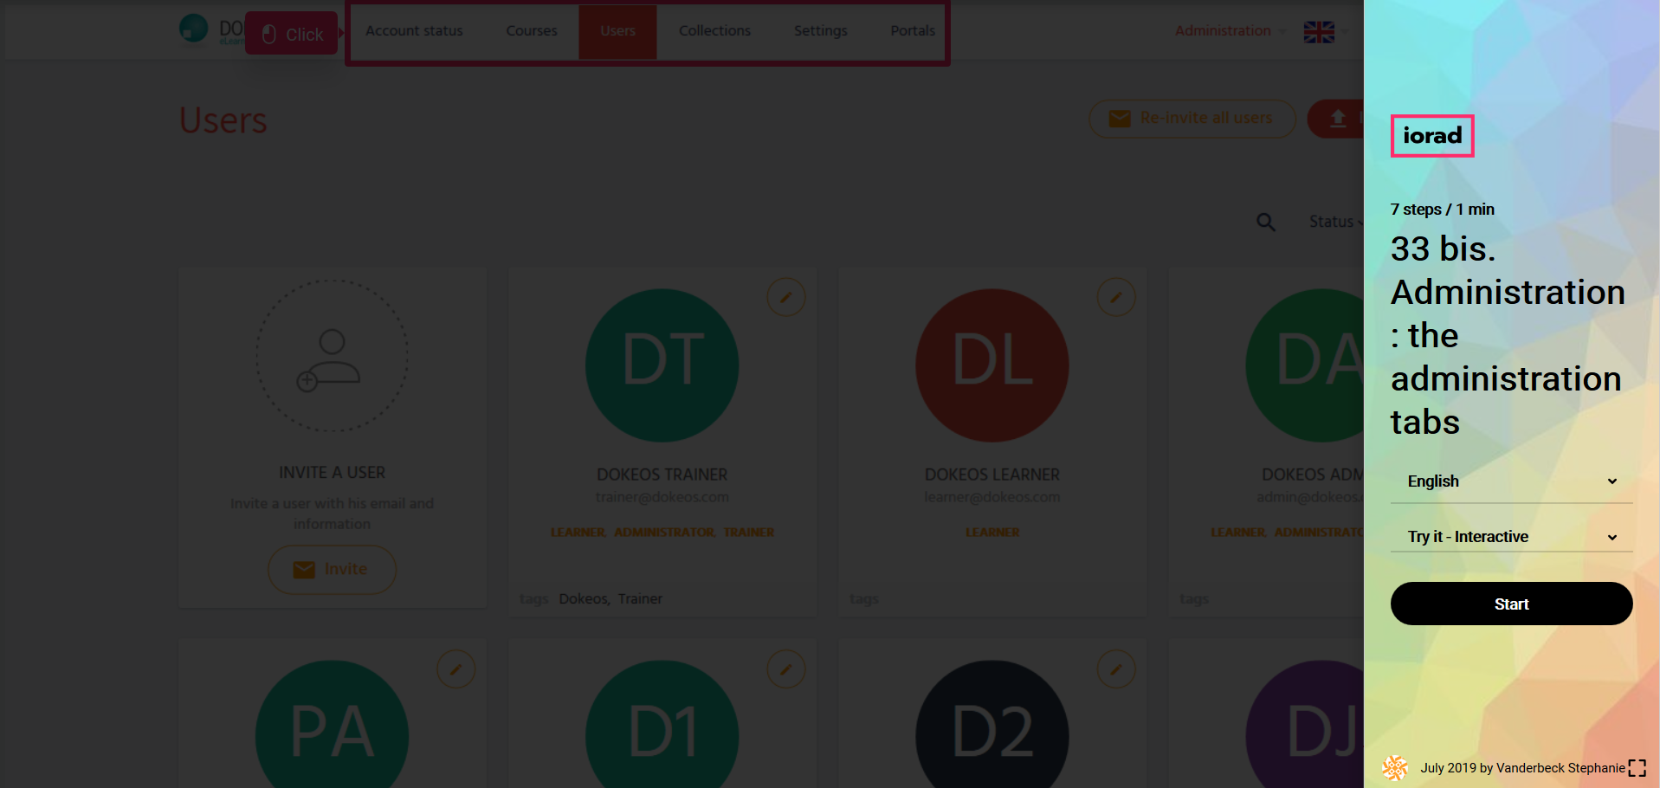Click the upload arrow button icon
Image resolution: width=1660 pixels, height=788 pixels.
(1338, 119)
